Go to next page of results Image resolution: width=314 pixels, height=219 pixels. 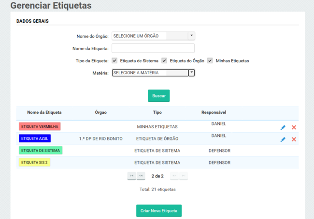[x=174, y=176]
